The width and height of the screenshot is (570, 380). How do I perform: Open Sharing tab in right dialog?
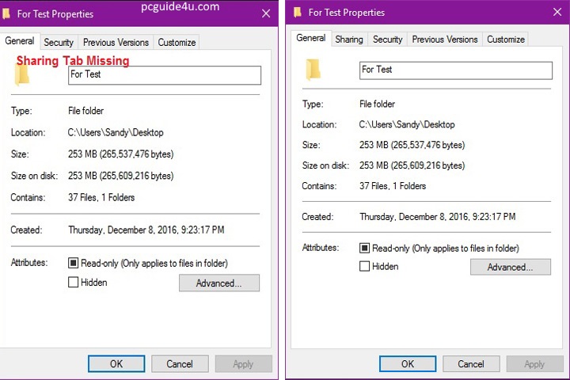coord(348,40)
